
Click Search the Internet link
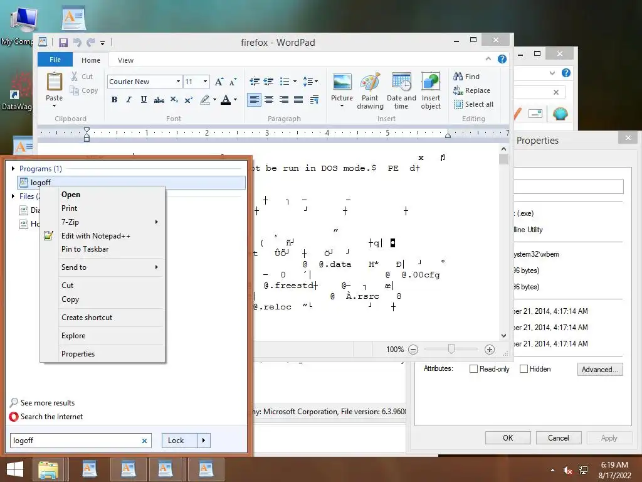[51, 417]
